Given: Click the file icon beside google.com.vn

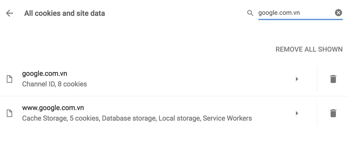Looking at the screenshot, I should (10, 79).
